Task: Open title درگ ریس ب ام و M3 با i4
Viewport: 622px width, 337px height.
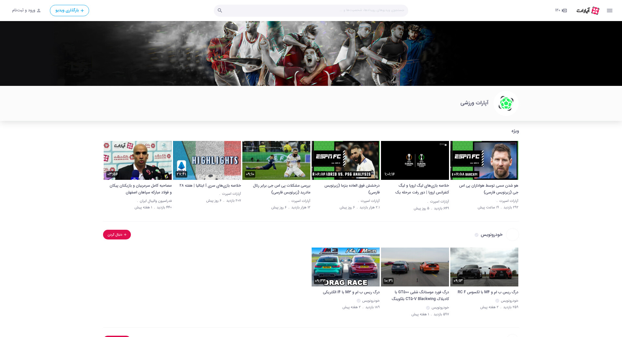Action: [x=351, y=292]
